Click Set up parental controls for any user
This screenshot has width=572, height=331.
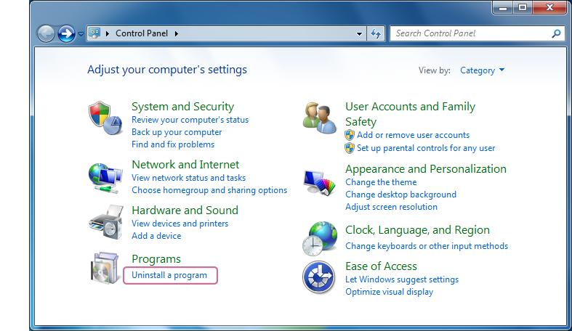[426, 148]
